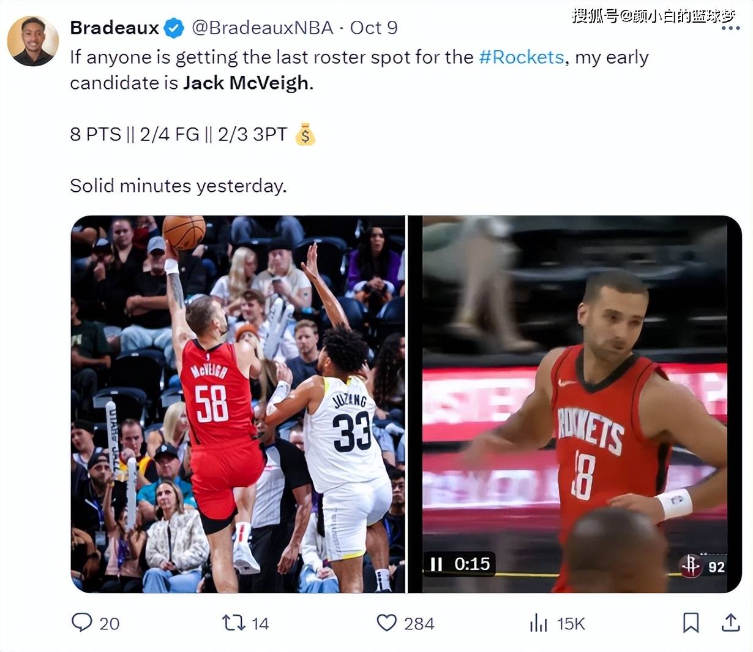Image resolution: width=753 pixels, height=652 pixels.
Task: Click the blue verified badge
Action: (174, 28)
